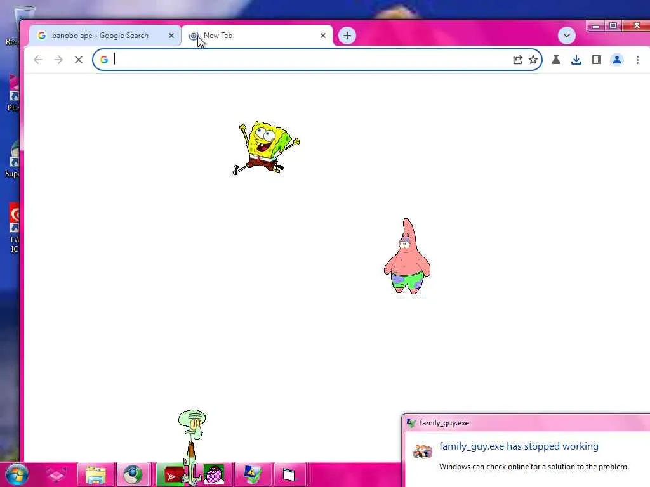Click the Family Guy icon in error dialog

click(423, 451)
